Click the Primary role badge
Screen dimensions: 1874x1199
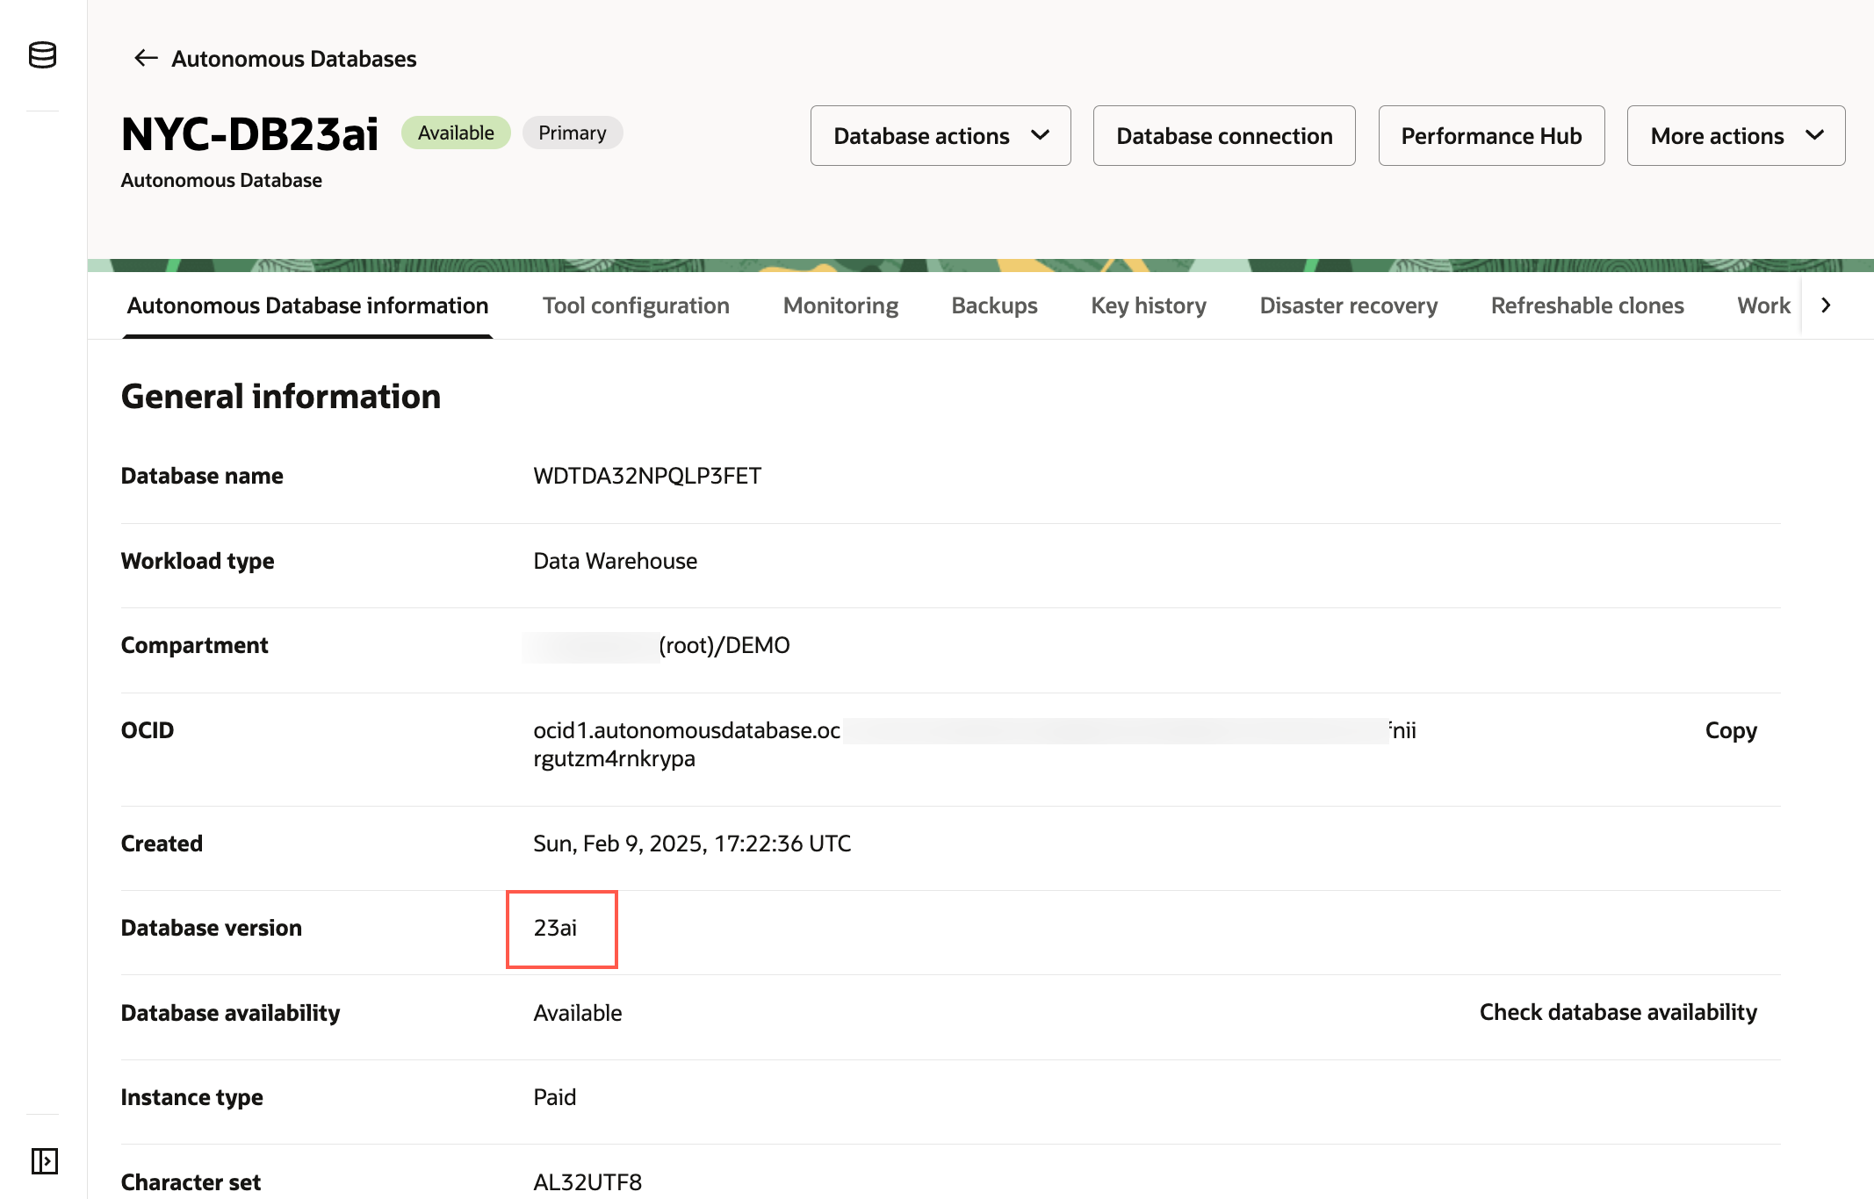pyautogui.click(x=573, y=133)
